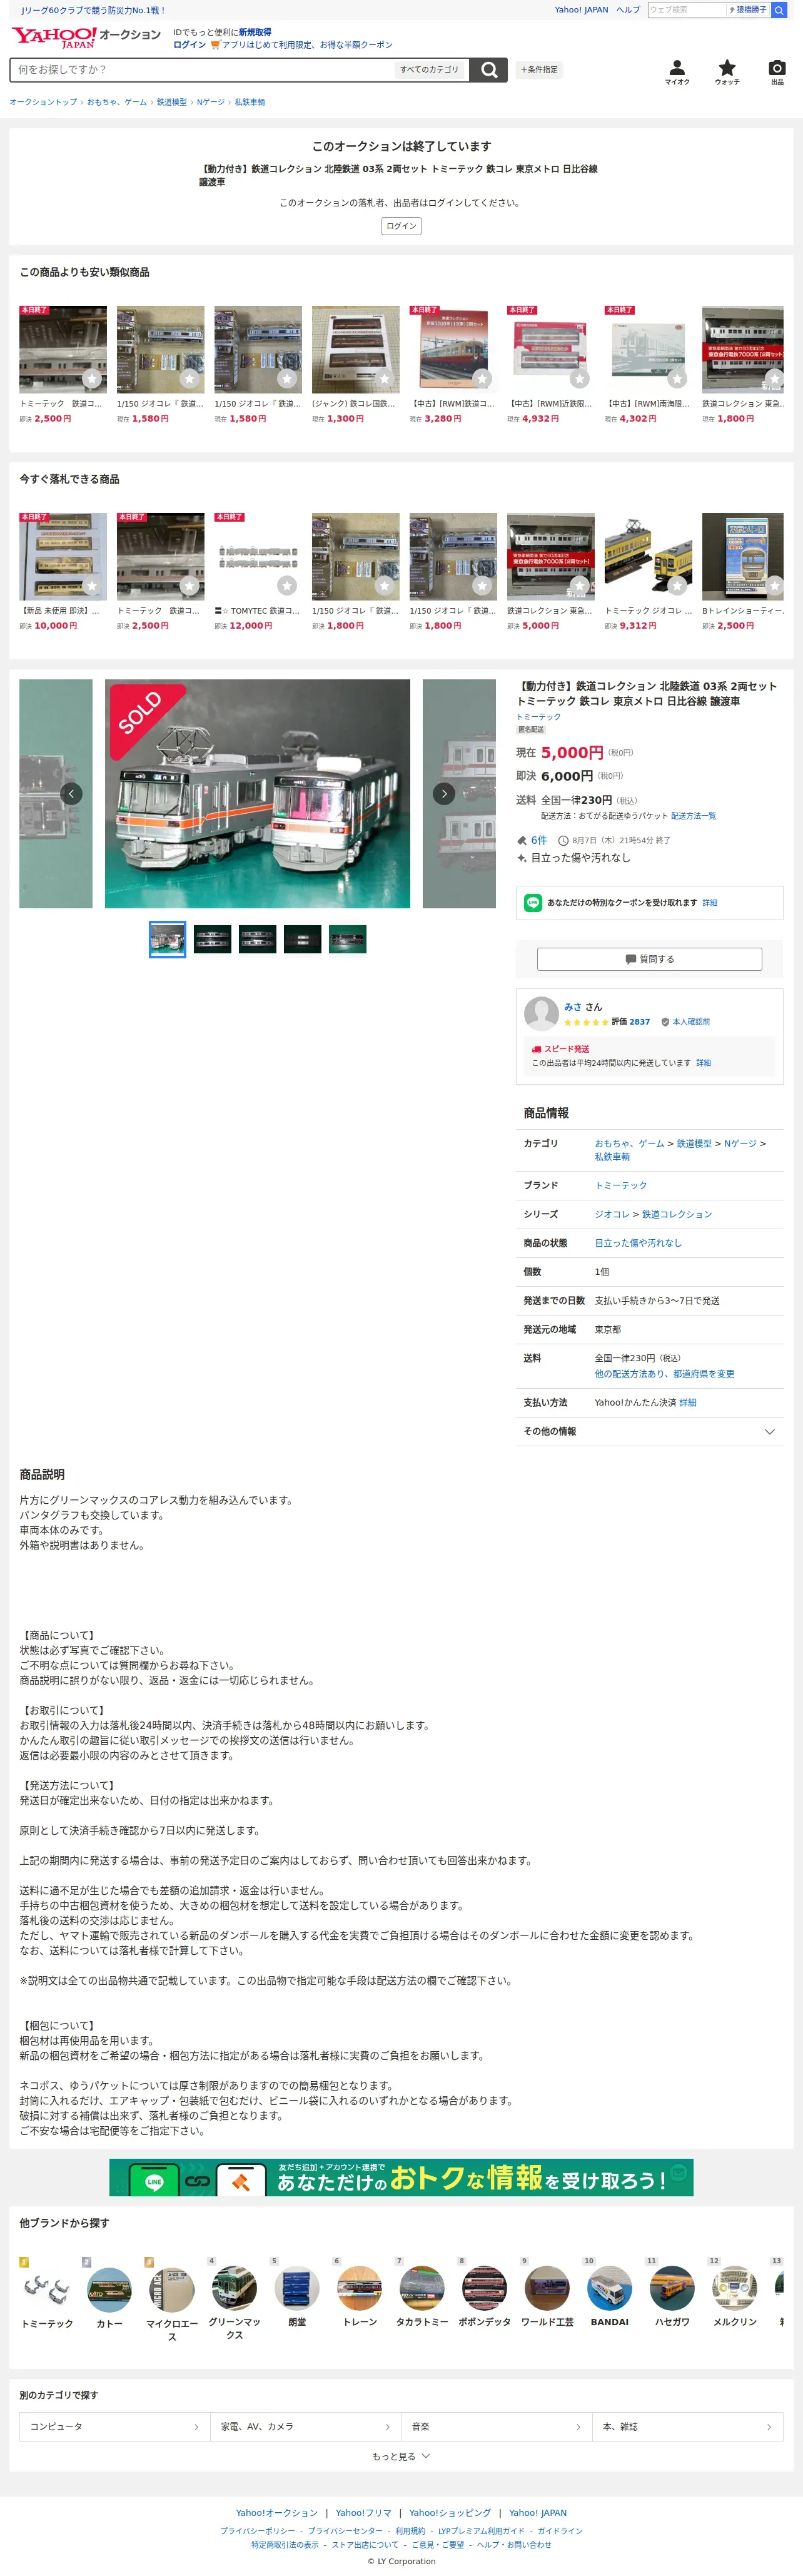Toggle watch star on 5,000円 東急 item

point(579,587)
